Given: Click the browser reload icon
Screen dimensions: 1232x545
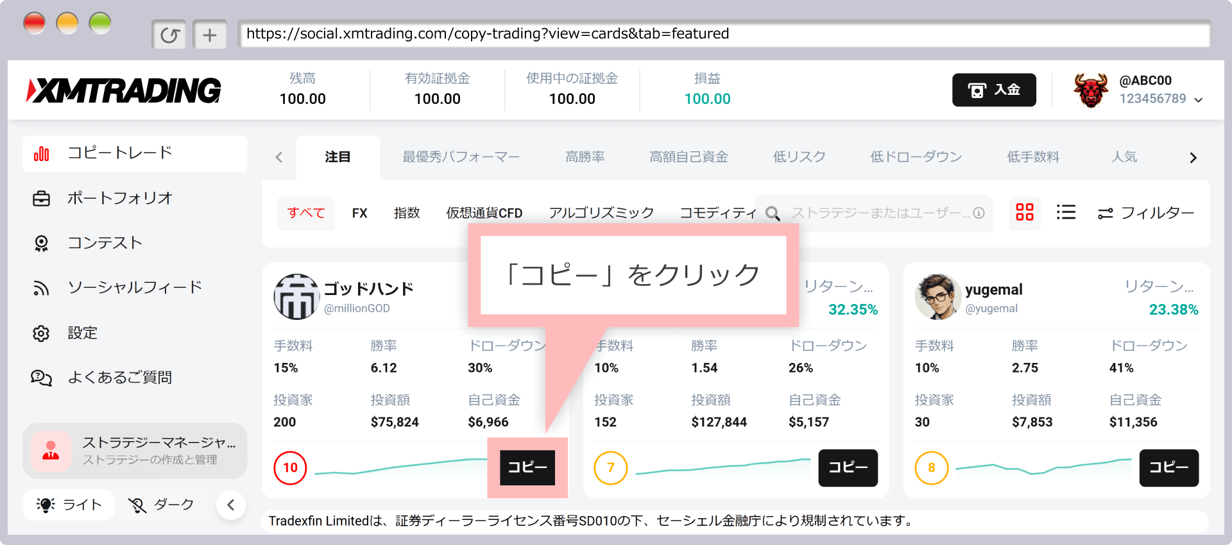Looking at the screenshot, I should (169, 35).
